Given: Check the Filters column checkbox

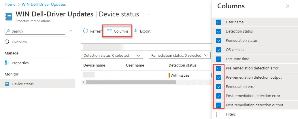Looking at the screenshot, I should (219, 114).
